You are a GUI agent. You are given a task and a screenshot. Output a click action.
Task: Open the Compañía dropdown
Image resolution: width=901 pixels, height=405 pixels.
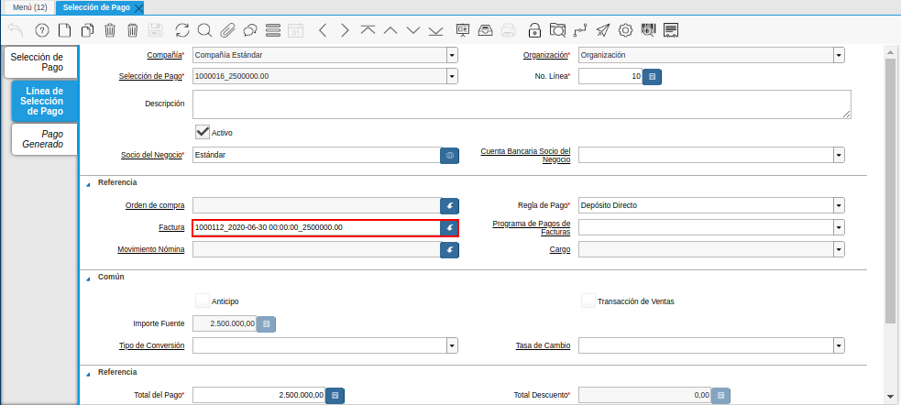pos(452,55)
